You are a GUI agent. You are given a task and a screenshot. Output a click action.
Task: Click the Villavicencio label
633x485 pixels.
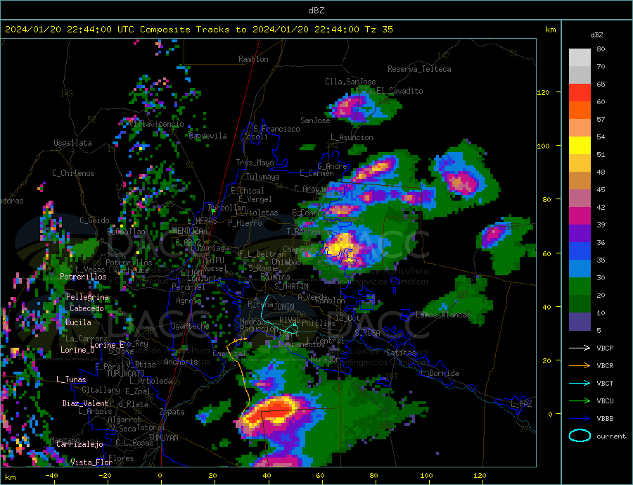[x=157, y=124]
